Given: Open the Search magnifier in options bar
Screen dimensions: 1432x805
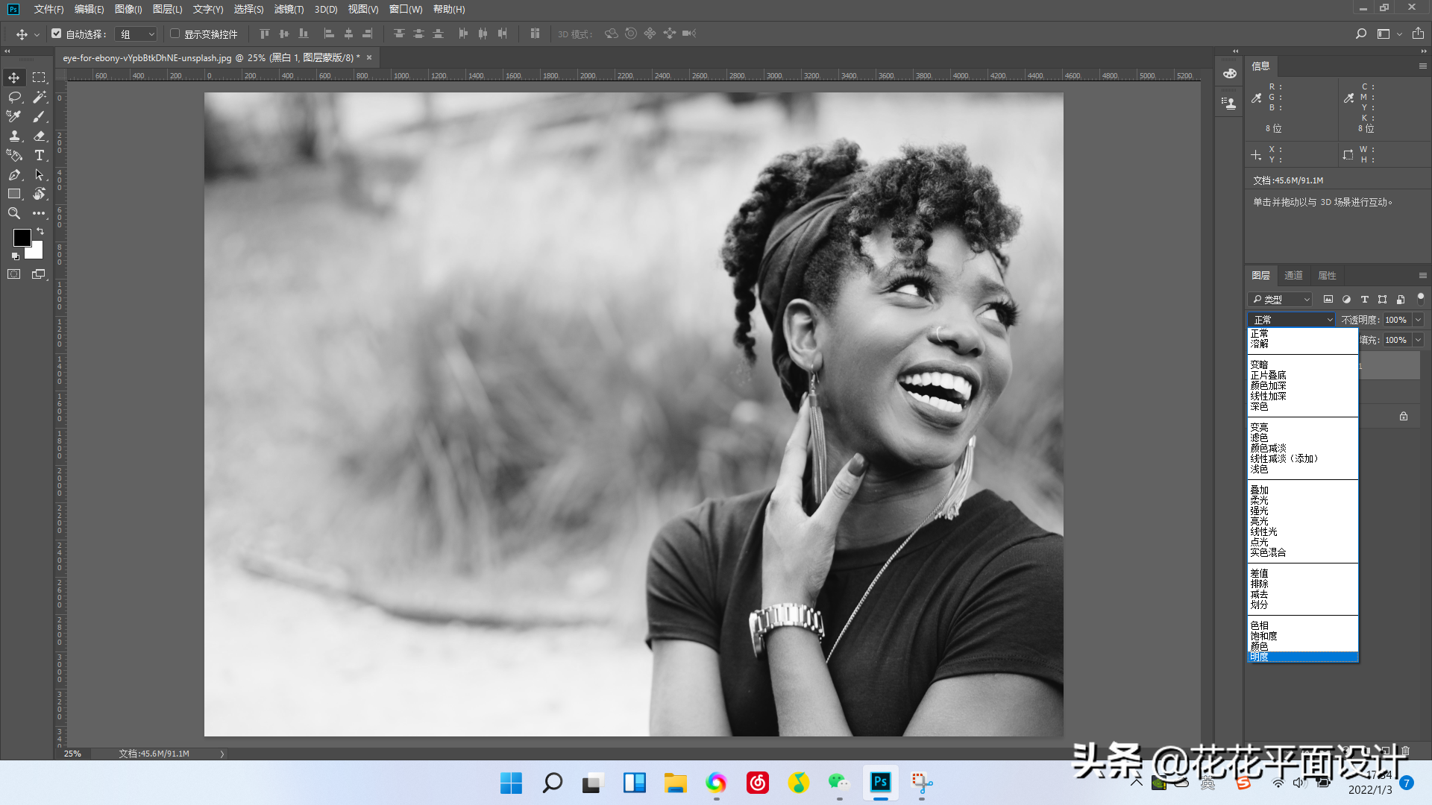Looking at the screenshot, I should pyautogui.click(x=1361, y=34).
